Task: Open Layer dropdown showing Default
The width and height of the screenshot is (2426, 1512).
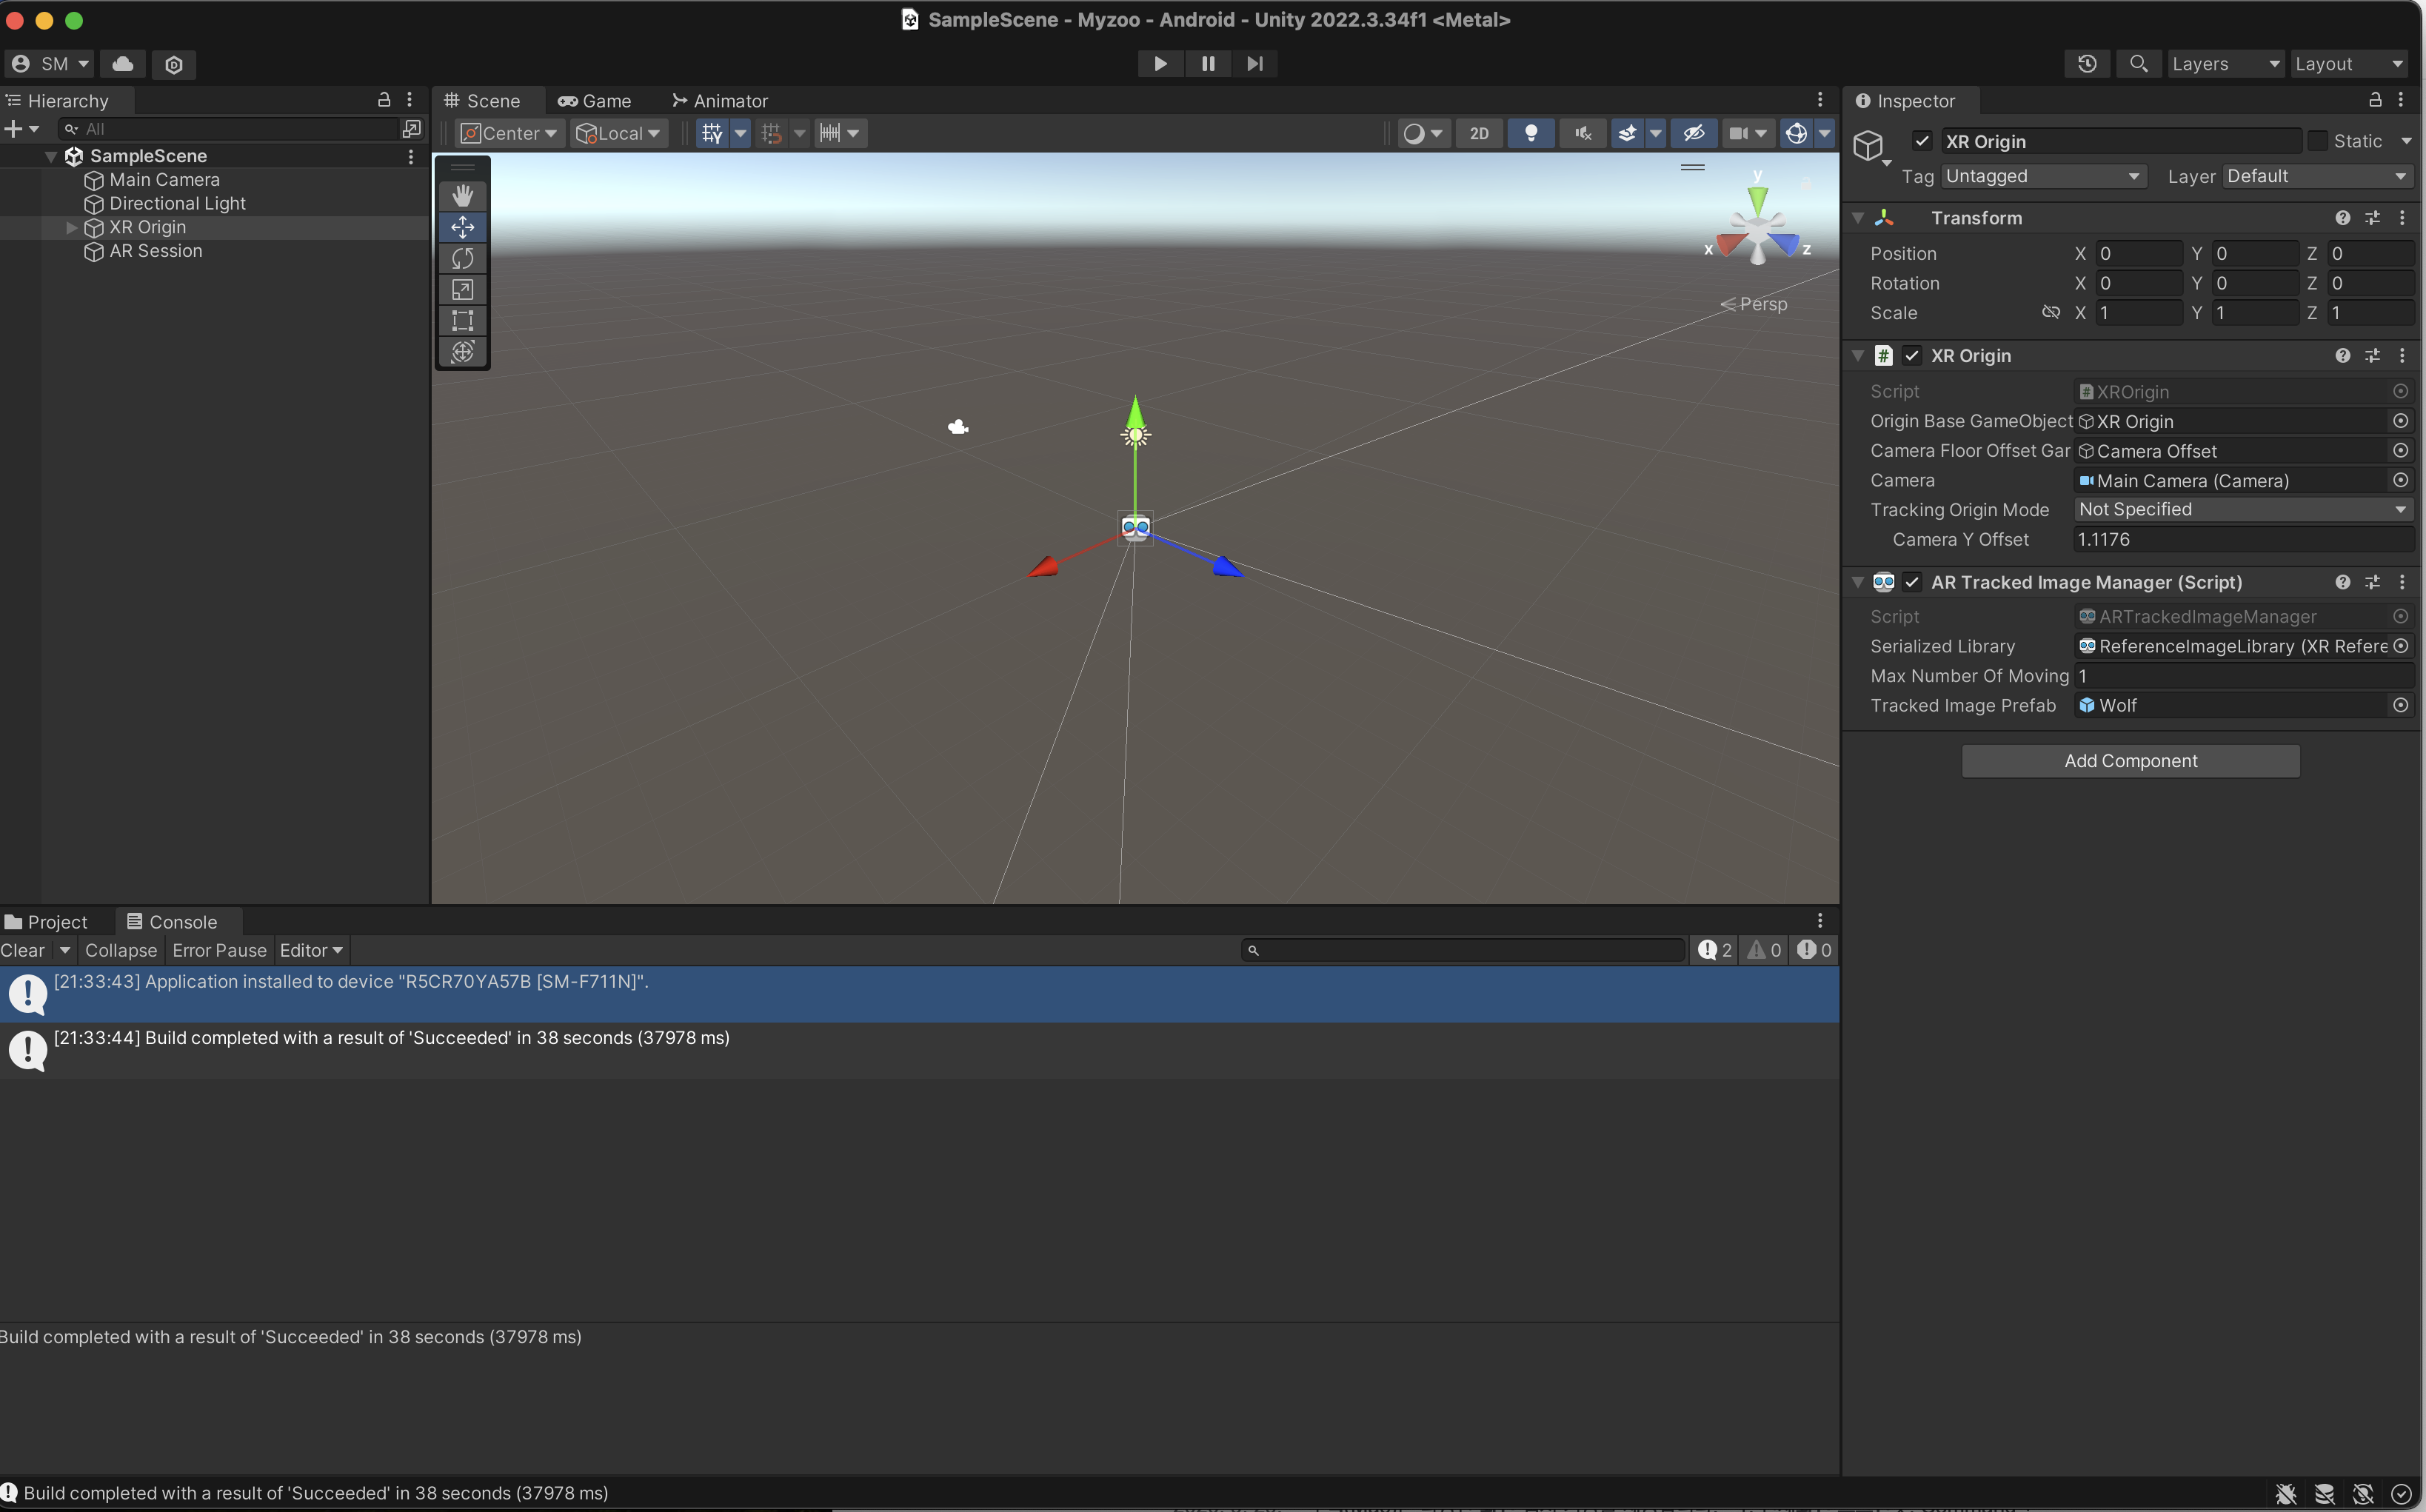Action: [2317, 176]
